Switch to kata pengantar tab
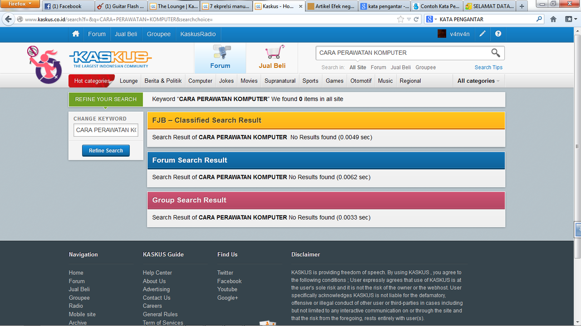The width and height of the screenshot is (581, 326). coord(384,6)
